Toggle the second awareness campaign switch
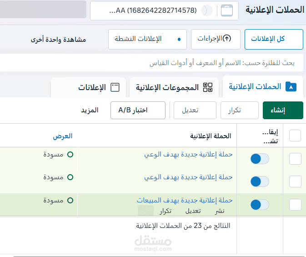 [x=260, y=181]
